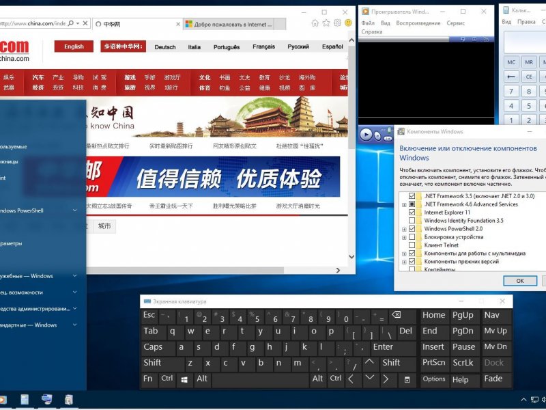This screenshot has width=546, height=410.
Task: Expand .NET Framework 4.6 Advanced Services tree node
Action: click(x=404, y=204)
